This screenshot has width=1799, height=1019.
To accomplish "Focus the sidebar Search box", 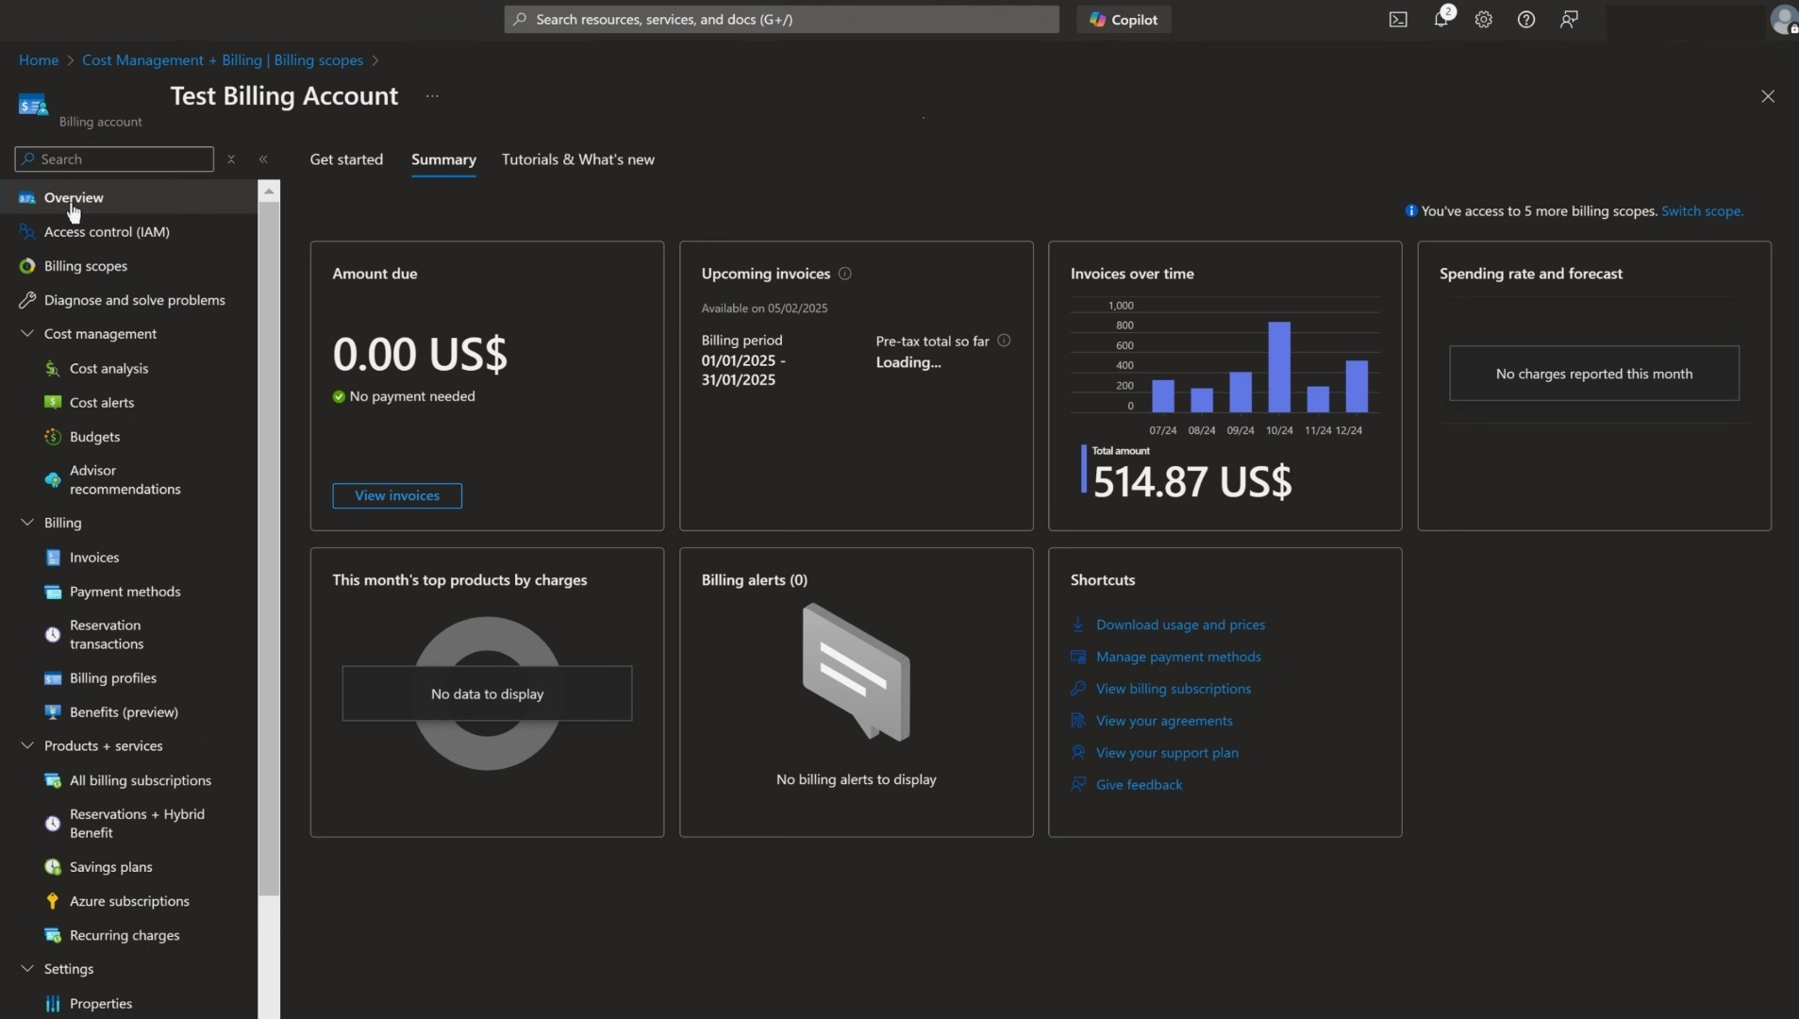I will [114, 159].
